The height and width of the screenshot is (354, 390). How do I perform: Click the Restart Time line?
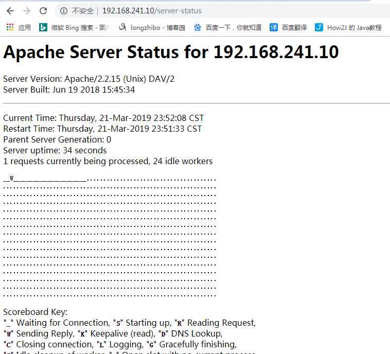click(x=102, y=129)
